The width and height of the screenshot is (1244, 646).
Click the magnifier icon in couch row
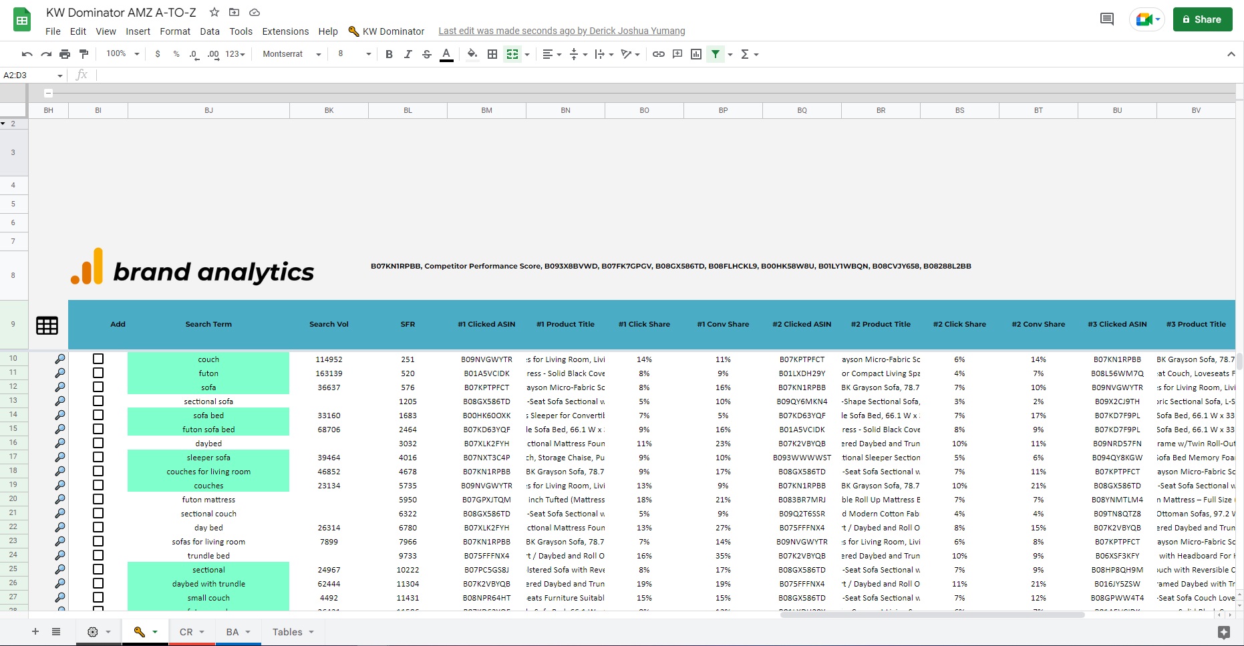[60, 359]
